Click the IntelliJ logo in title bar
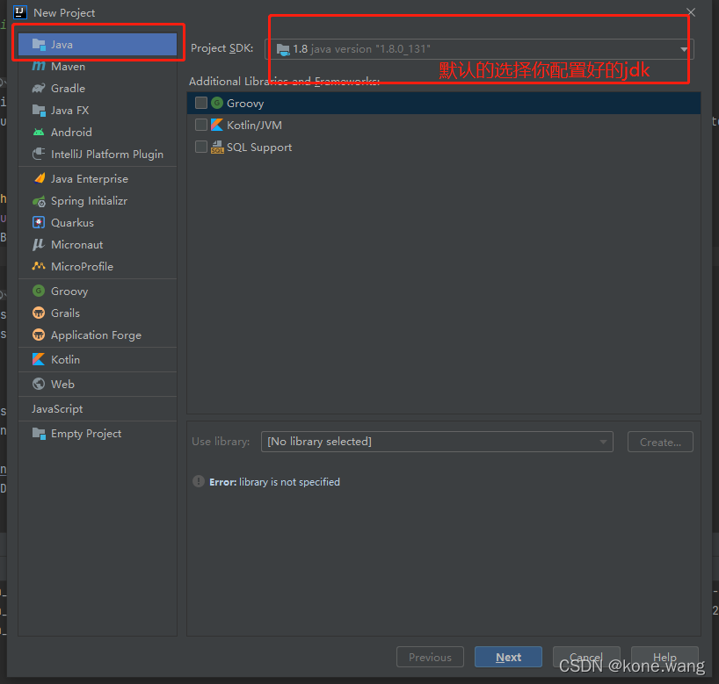The image size is (719, 684). tap(20, 12)
